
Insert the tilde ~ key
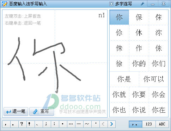click(87, 124)
